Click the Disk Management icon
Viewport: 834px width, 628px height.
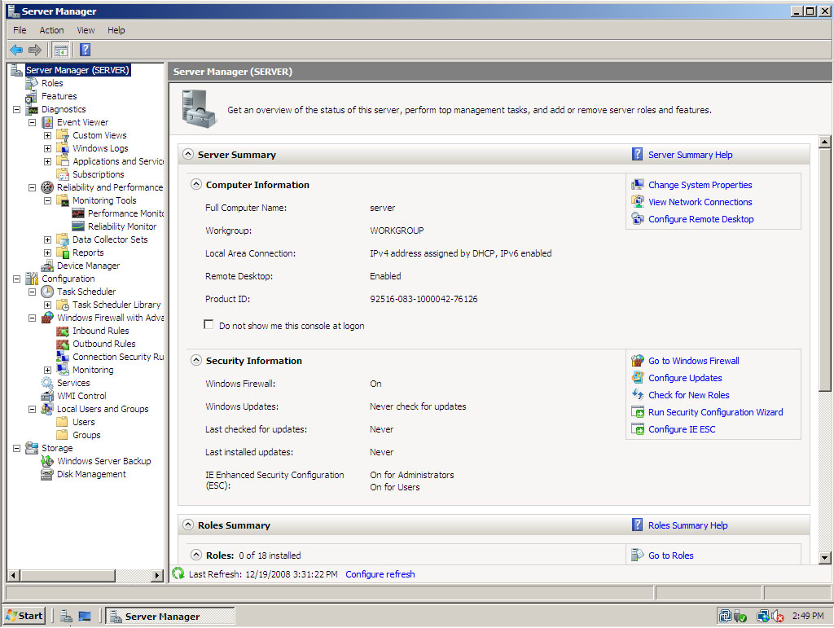(47, 474)
